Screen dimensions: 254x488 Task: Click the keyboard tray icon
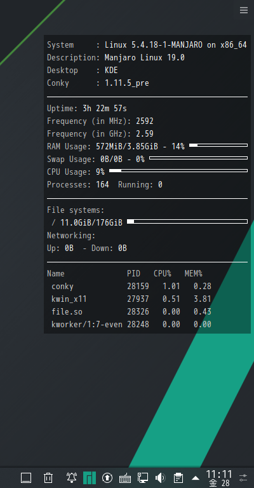click(125, 478)
